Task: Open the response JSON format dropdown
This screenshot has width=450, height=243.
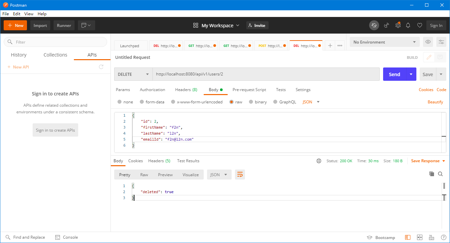Action: pos(219,175)
